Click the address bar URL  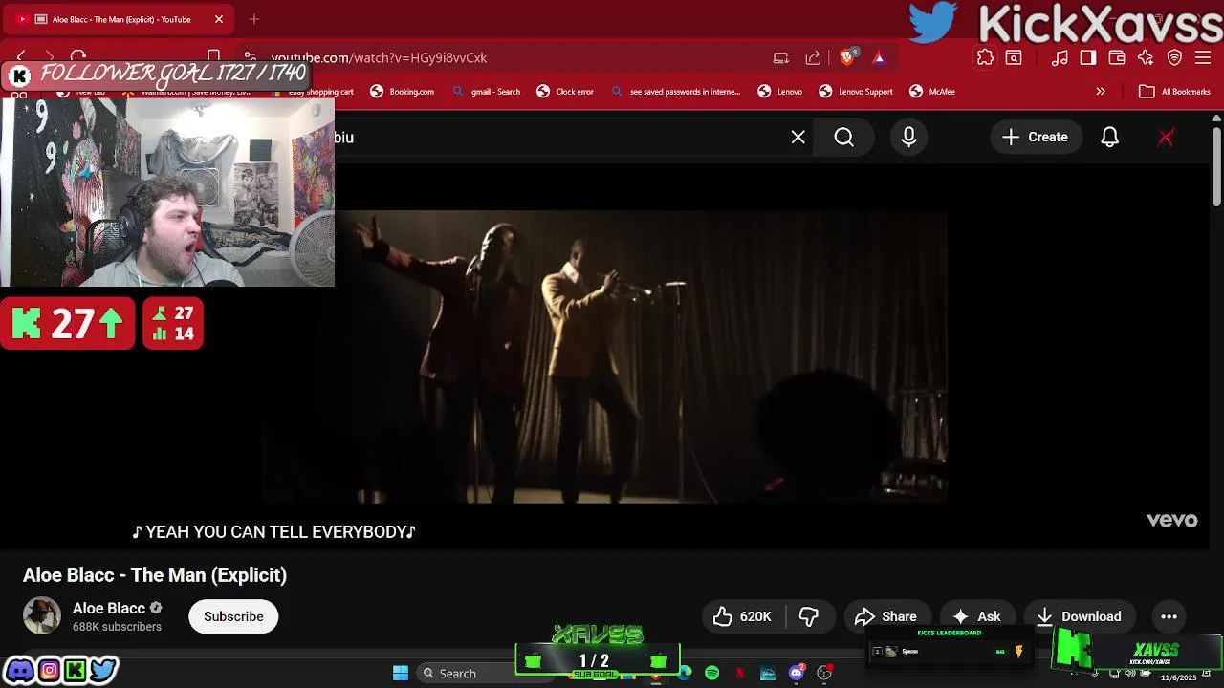point(379,57)
